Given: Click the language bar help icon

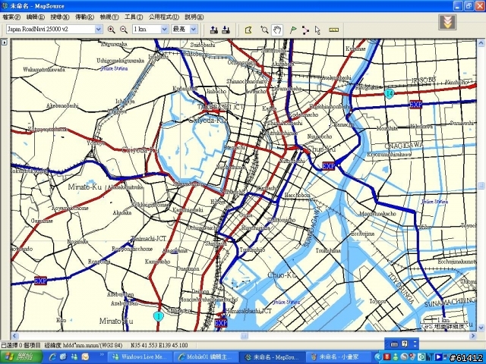Looking at the screenshot, I should [405, 344].
